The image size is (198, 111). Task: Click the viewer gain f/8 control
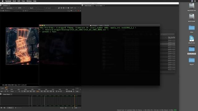[3, 11]
